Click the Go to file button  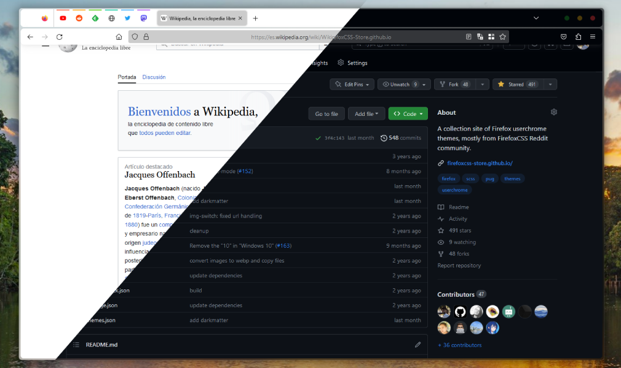click(326, 113)
